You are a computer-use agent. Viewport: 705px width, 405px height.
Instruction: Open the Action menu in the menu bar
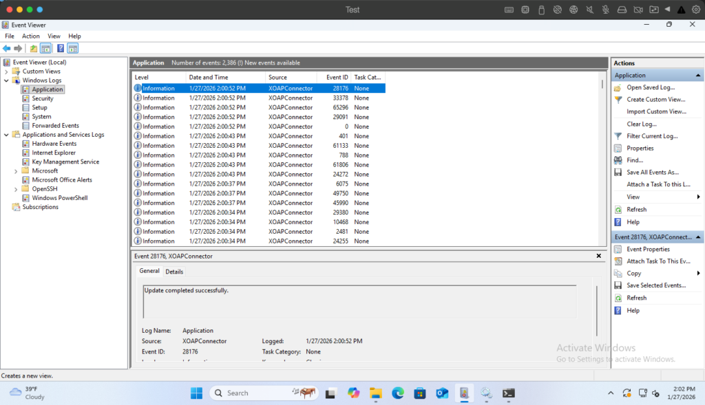(x=31, y=36)
